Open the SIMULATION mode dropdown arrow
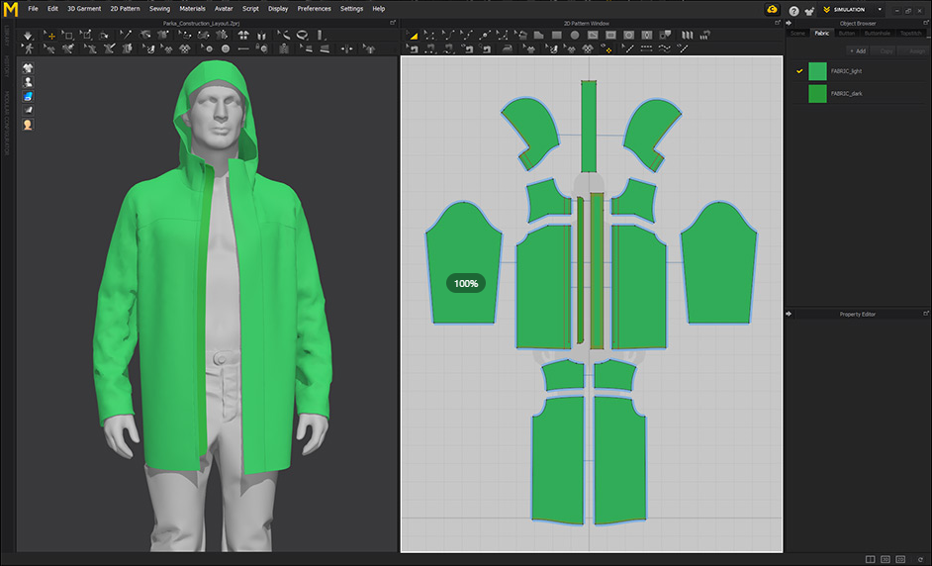The width and height of the screenshot is (932, 566). pyautogui.click(x=880, y=10)
